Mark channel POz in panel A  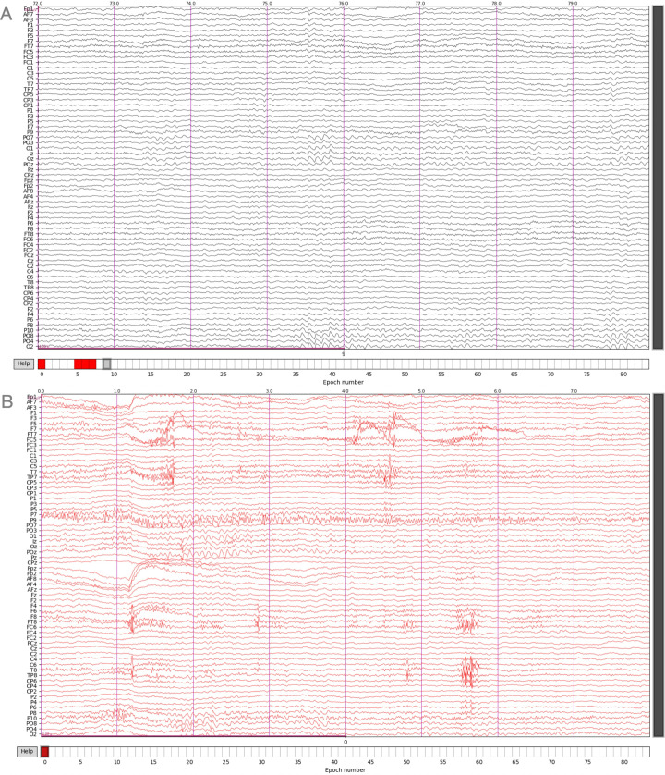28,165
